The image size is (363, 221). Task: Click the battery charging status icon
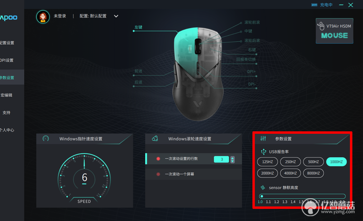click(x=314, y=5)
